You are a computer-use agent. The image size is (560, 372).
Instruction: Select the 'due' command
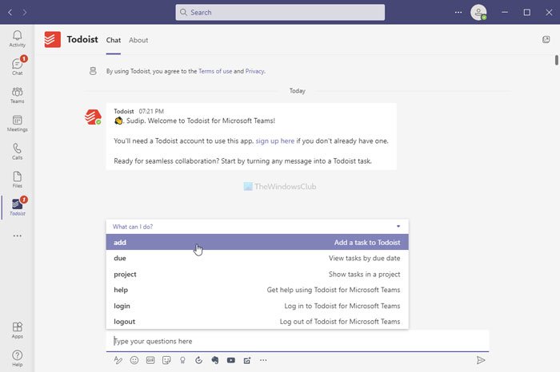coord(257,258)
